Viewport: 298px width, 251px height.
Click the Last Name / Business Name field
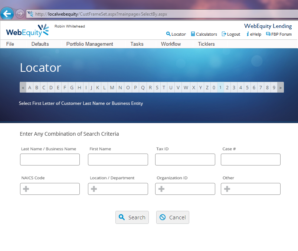pos(50,160)
